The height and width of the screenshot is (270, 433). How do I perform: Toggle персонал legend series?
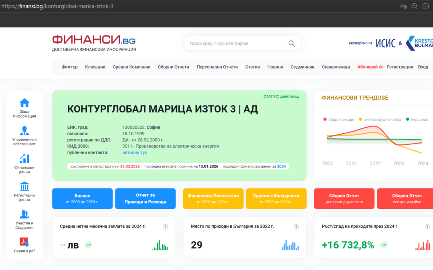[x=417, y=119]
